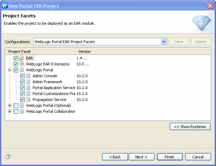Click the Portal Application Services document icon
This screenshot has height=166, width=216.
point(29,88)
